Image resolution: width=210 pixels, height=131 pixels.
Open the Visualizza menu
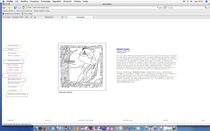click(34, 1)
